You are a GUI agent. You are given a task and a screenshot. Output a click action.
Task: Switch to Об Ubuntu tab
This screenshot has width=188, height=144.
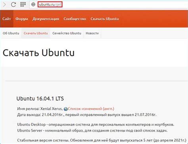[11, 33]
